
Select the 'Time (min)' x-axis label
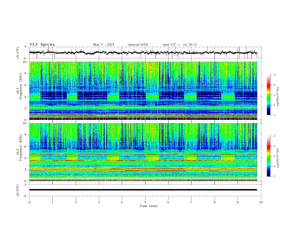coord(148,206)
